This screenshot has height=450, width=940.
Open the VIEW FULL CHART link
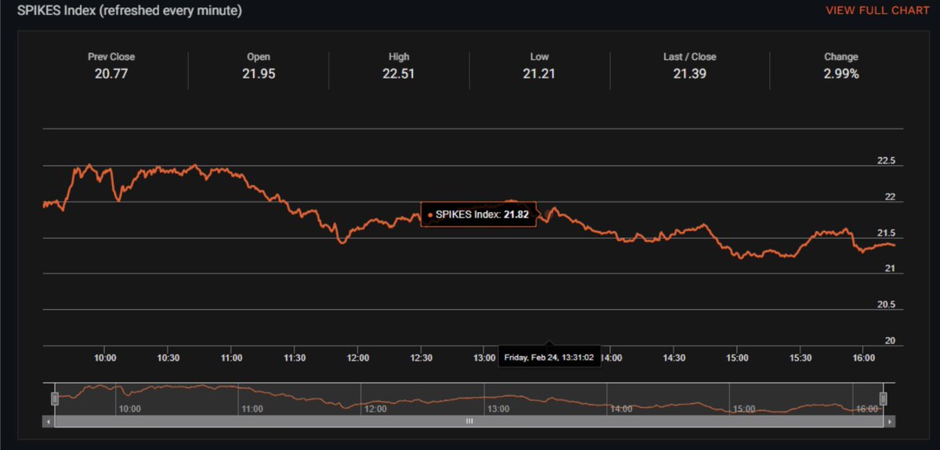(877, 11)
